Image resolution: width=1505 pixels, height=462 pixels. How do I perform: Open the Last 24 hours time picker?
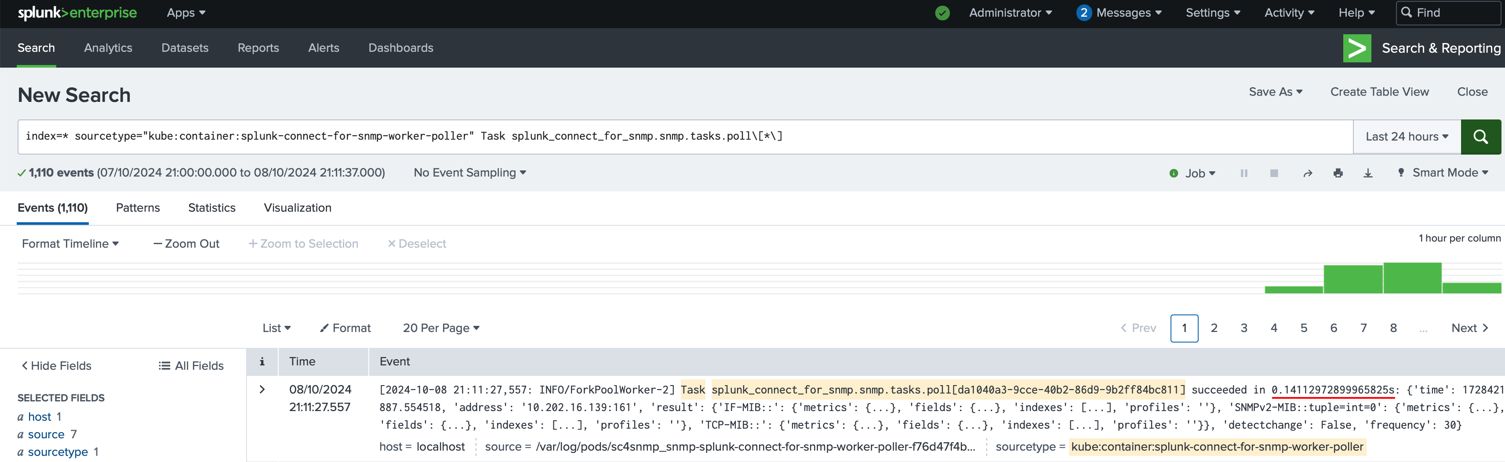[1406, 137]
